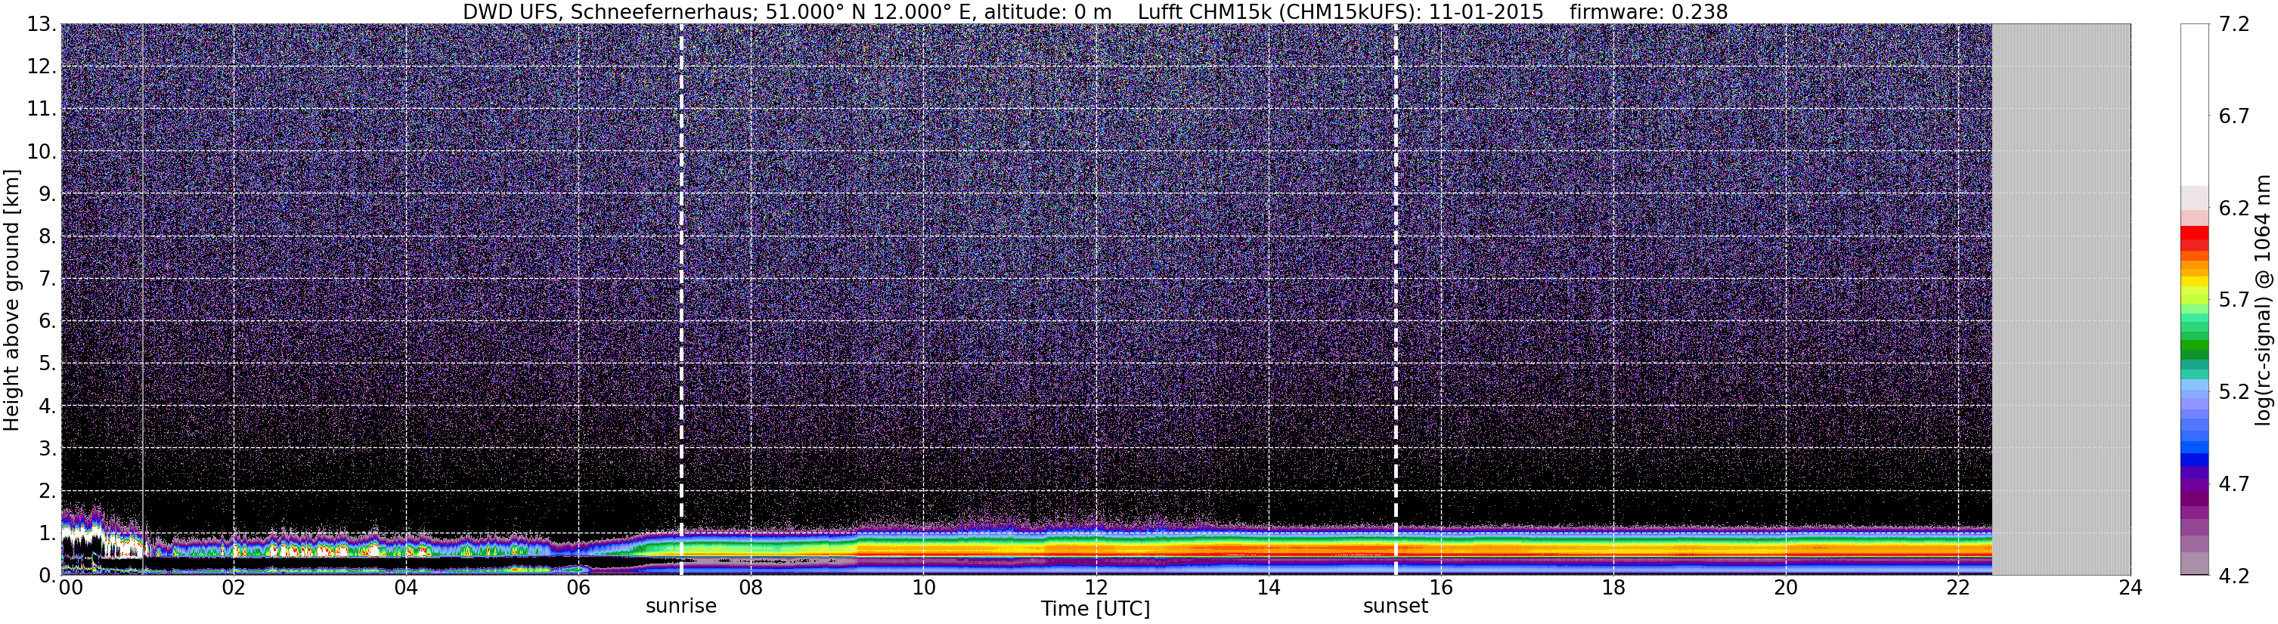
Task: Click the '04' time axis tick label
Action: (406, 588)
